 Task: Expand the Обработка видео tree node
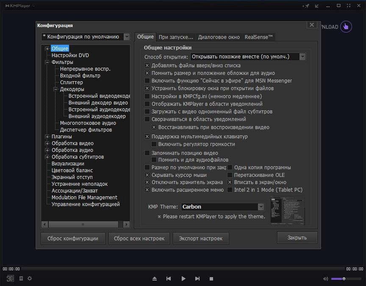pyautogui.click(x=47, y=143)
